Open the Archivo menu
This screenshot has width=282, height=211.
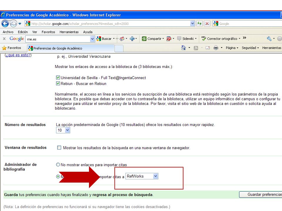[8, 32]
